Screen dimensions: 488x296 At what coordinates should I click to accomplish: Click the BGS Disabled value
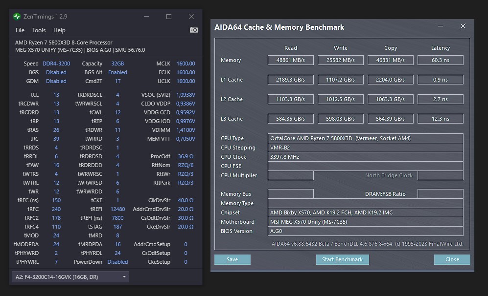[x=56, y=72]
